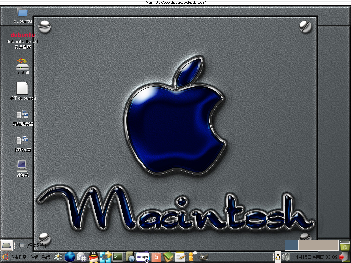Select the 好友列表 window in the taskbar
This screenshot has width=351, height=263.
pyautogui.click(x=33, y=245)
